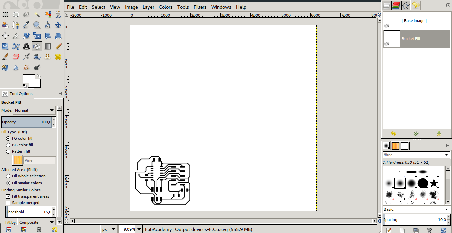Activate the Paths tool
Image resolution: width=452 pixels, height=233 pixels.
(16, 25)
